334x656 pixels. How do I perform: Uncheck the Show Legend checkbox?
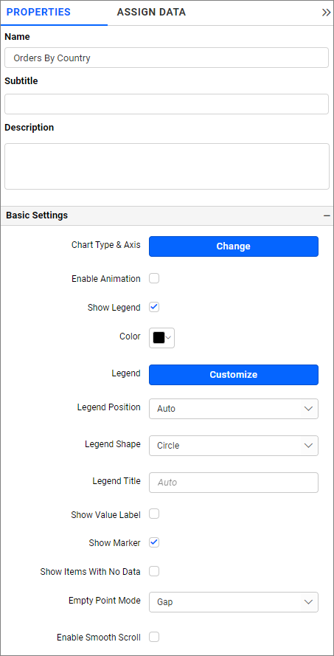click(154, 308)
